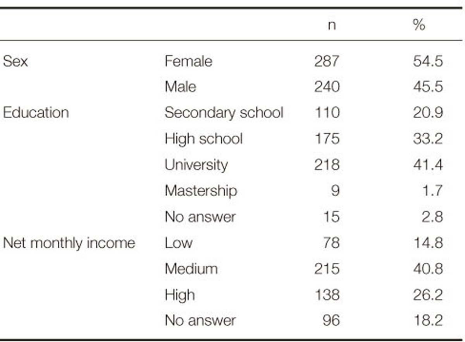The height and width of the screenshot is (342, 465).
Task: Select the 45.5 percentage for Male
Action: click(428, 87)
